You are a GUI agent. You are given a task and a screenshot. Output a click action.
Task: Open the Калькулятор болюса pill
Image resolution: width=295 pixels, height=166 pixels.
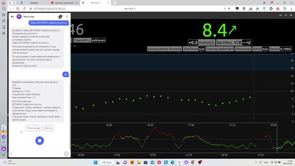pos(165,49)
